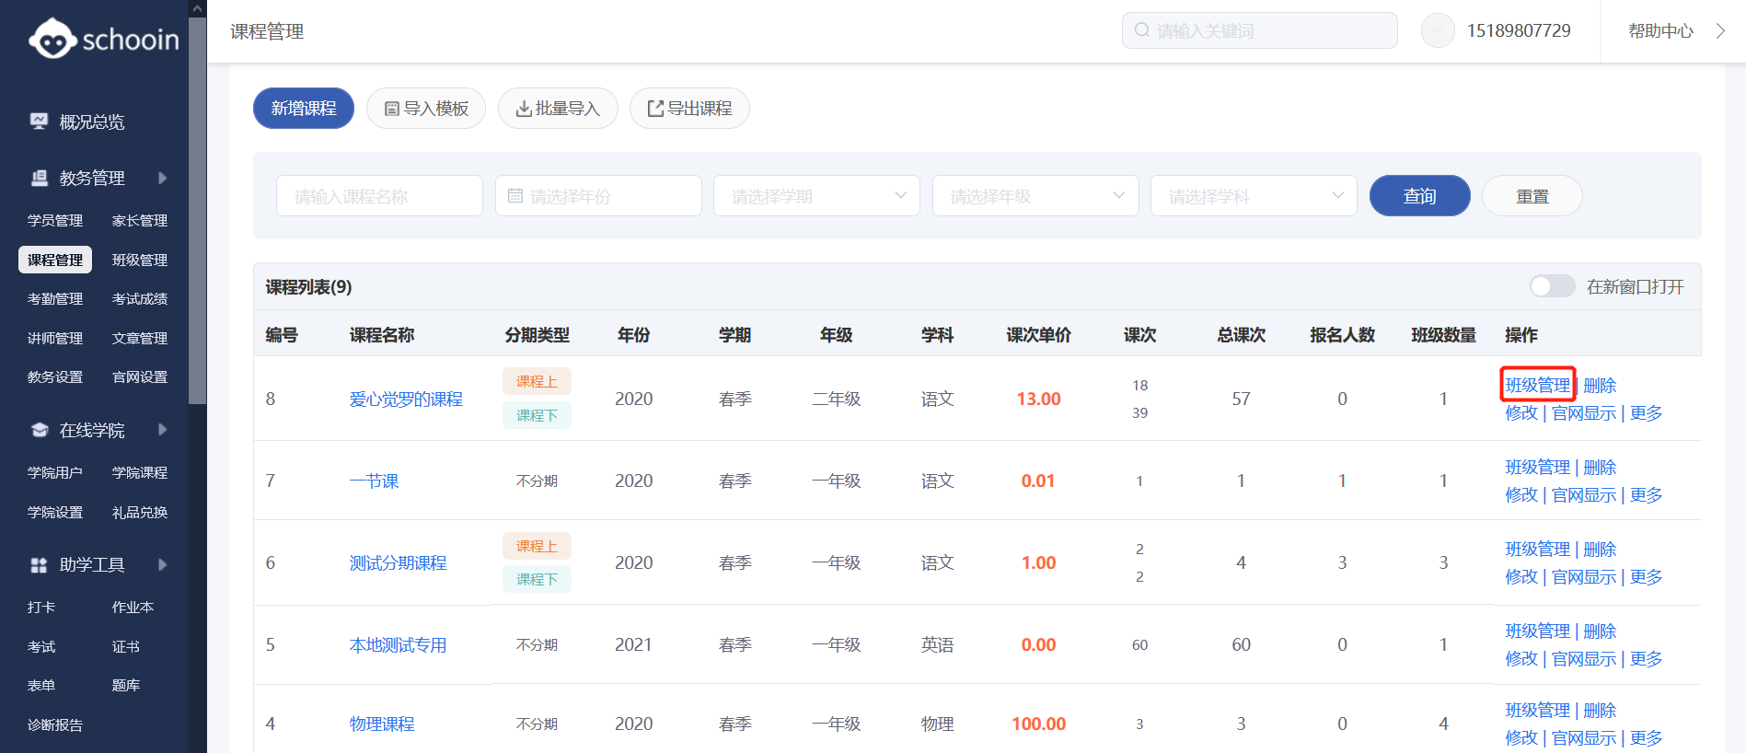1746x753 pixels.
Task: Click the search magnifier icon
Action: [x=1142, y=30]
